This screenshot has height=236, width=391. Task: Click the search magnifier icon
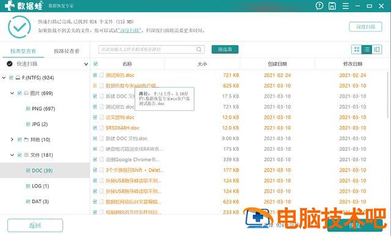199,49
